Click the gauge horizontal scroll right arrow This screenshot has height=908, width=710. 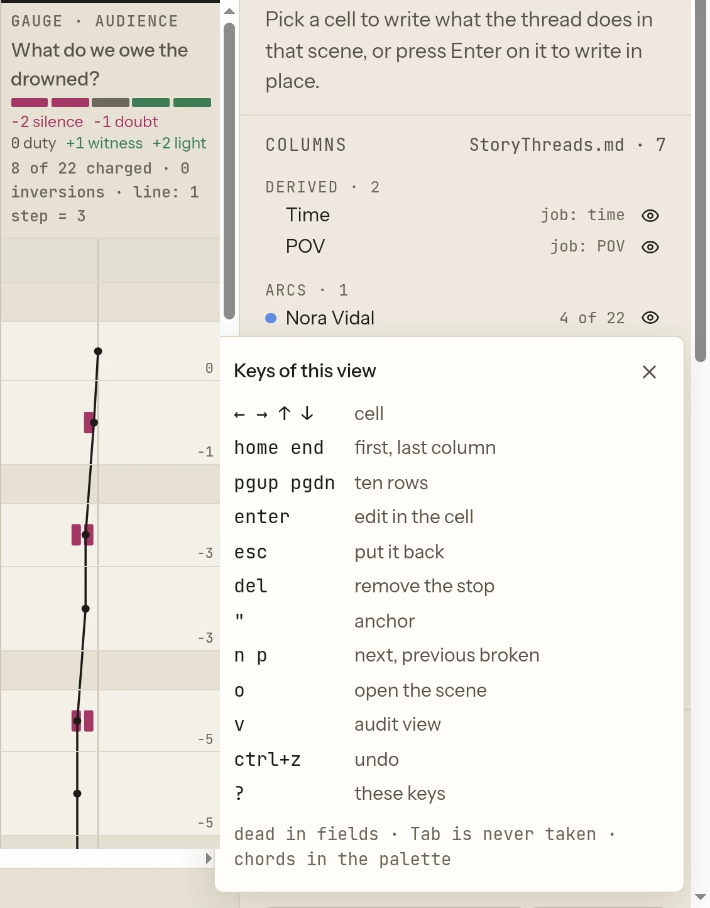[x=209, y=858]
